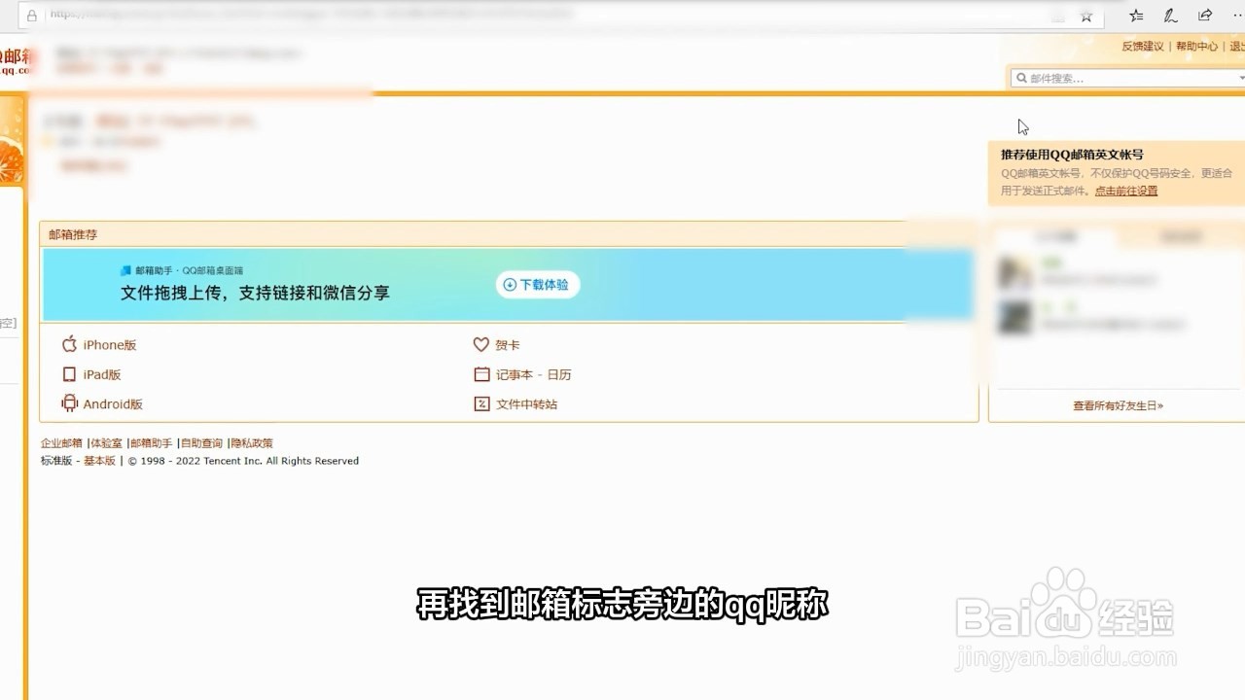Open the Android版 link

(113, 404)
